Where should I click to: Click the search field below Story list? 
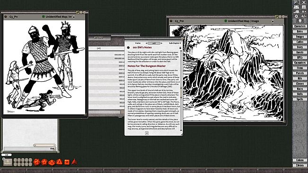105,112
